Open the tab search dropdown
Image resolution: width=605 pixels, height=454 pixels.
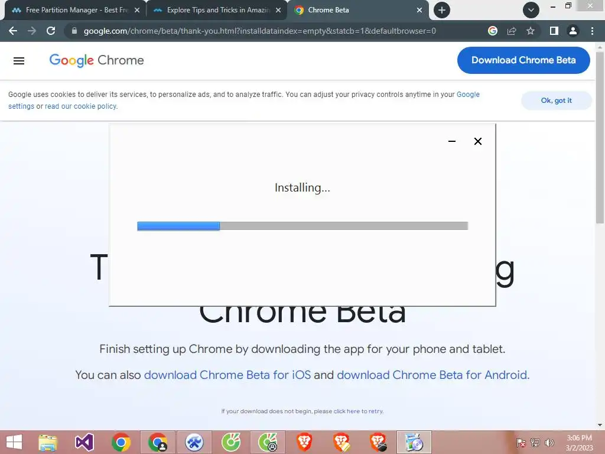coord(531,10)
